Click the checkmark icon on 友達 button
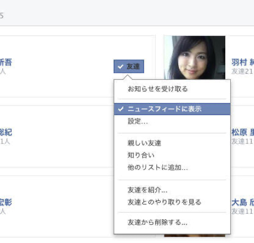This screenshot has width=254, height=243. 120,67
